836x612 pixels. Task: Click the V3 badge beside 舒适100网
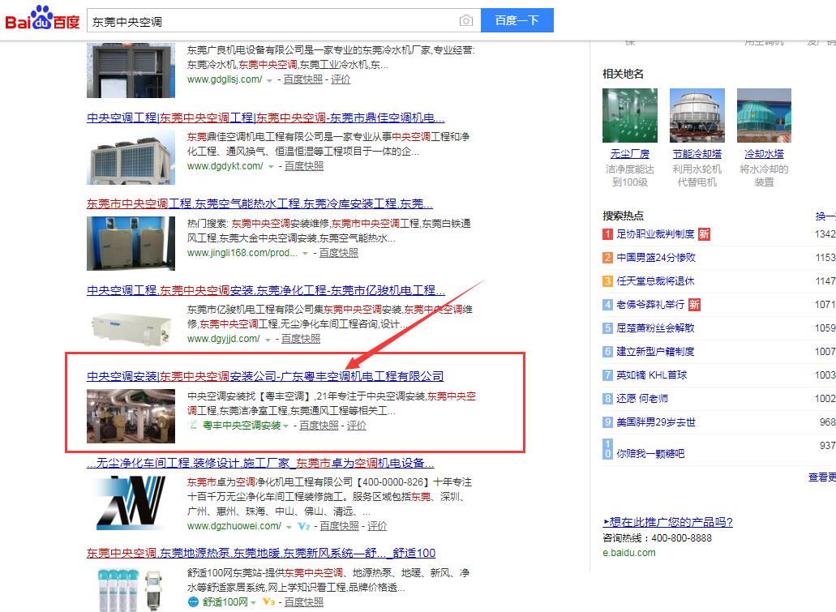pyautogui.click(x=267, y=602)
